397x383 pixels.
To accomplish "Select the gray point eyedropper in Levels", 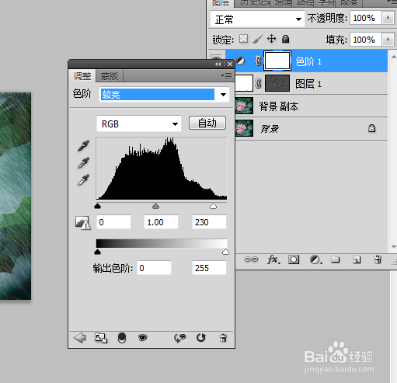I will click(x=83, y=163).
